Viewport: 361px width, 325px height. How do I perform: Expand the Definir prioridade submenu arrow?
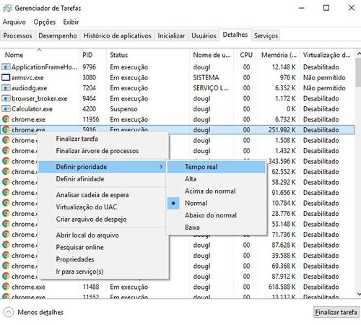(161, 167)
